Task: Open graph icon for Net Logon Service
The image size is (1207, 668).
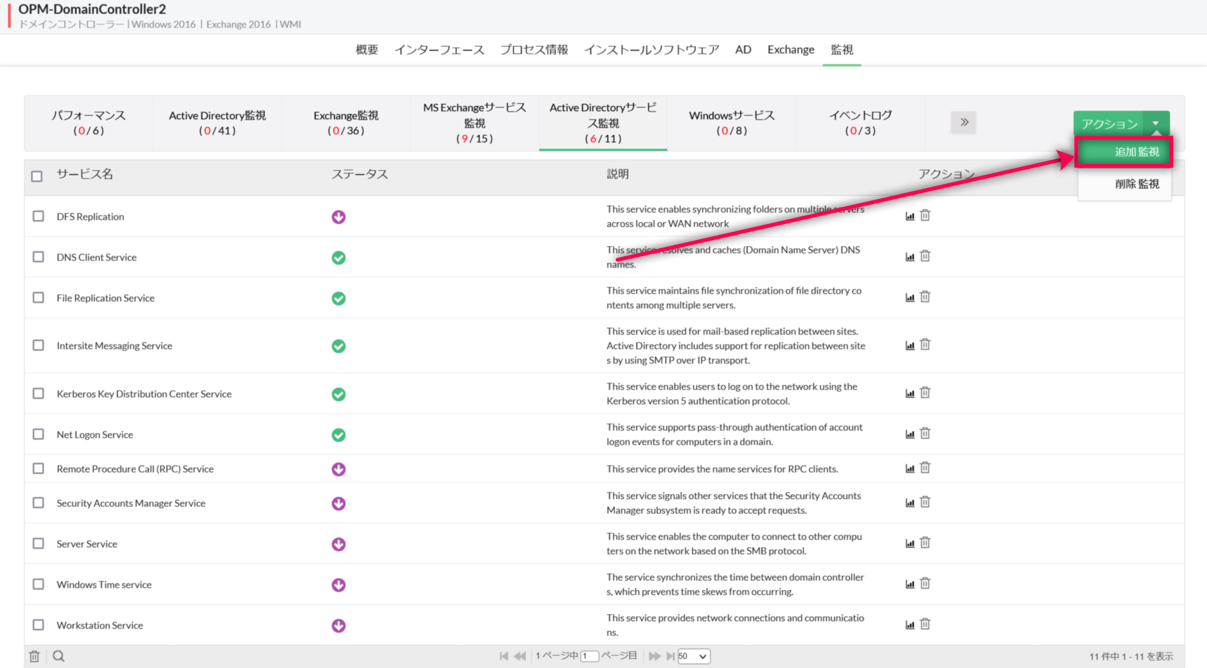Action: click(910, 434)
